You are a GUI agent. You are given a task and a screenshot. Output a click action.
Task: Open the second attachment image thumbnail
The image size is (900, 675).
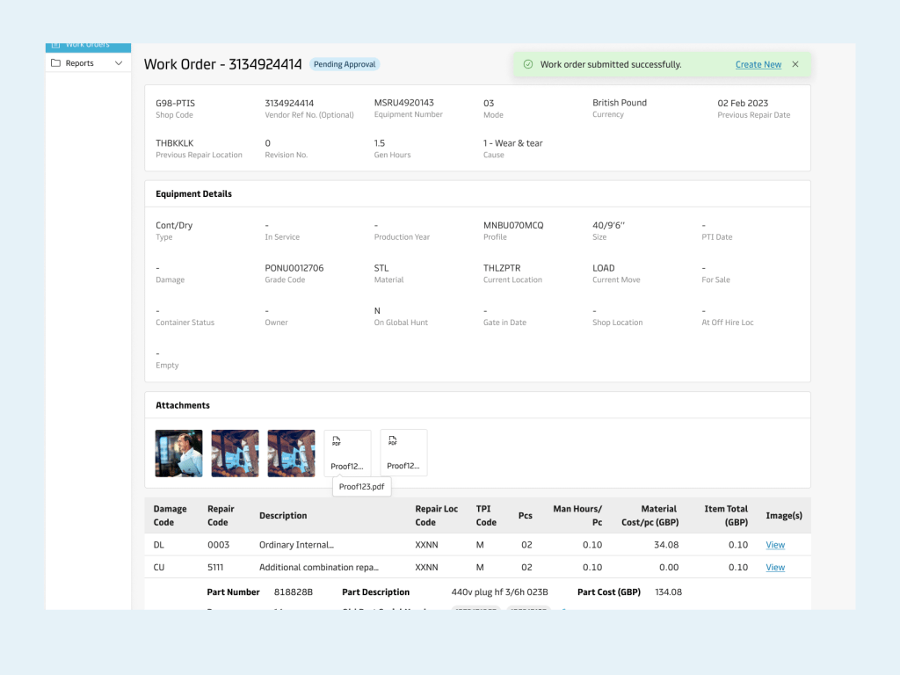[235, 453]
